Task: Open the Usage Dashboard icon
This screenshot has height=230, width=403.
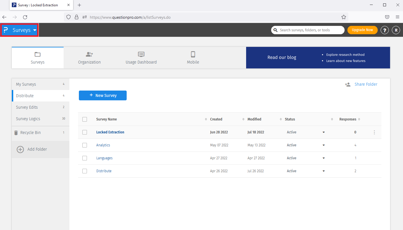Action: coord(141,54)
